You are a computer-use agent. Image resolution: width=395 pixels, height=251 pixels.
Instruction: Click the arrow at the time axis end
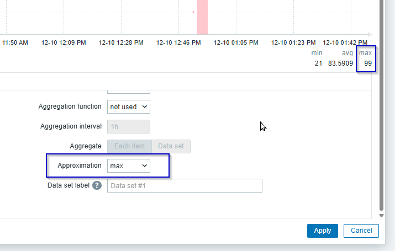370,34
